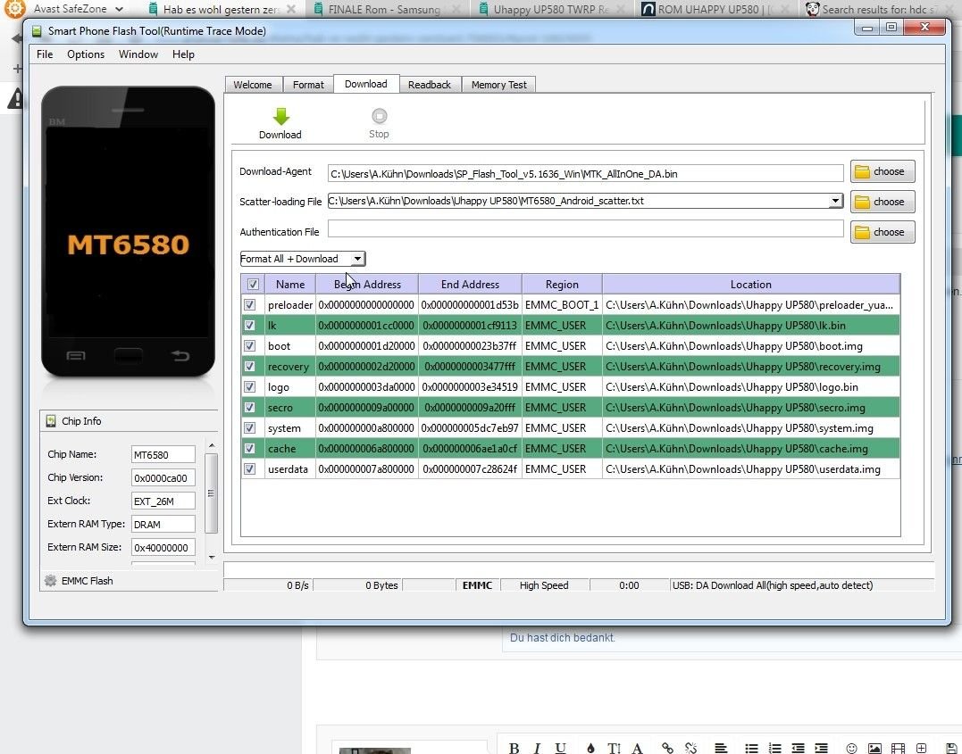This screenshot has width=962, height=754.
Task: Uncheck the logo partition checkbox
Action: tap(250, 386)
